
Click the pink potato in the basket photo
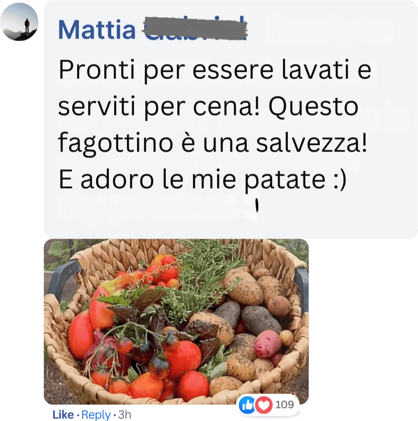[x=267, y=344]
